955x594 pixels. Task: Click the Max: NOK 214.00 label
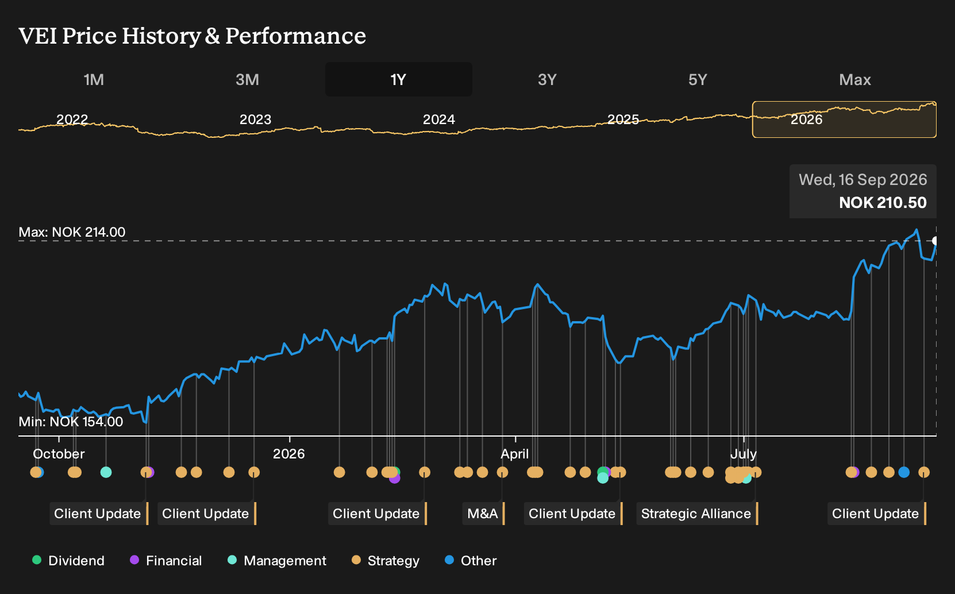(x=72, y=232)
